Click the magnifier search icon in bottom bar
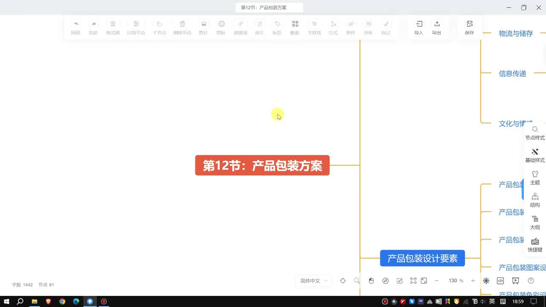Screen dimensions: 546x307 [357, 281]
